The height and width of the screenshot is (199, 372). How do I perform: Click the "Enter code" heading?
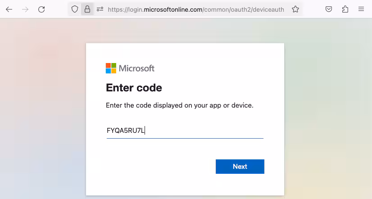pyautogui.click(x=134, y=87)
